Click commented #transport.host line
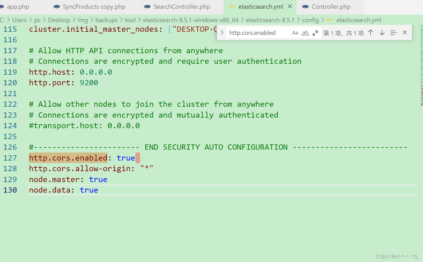 84,125
